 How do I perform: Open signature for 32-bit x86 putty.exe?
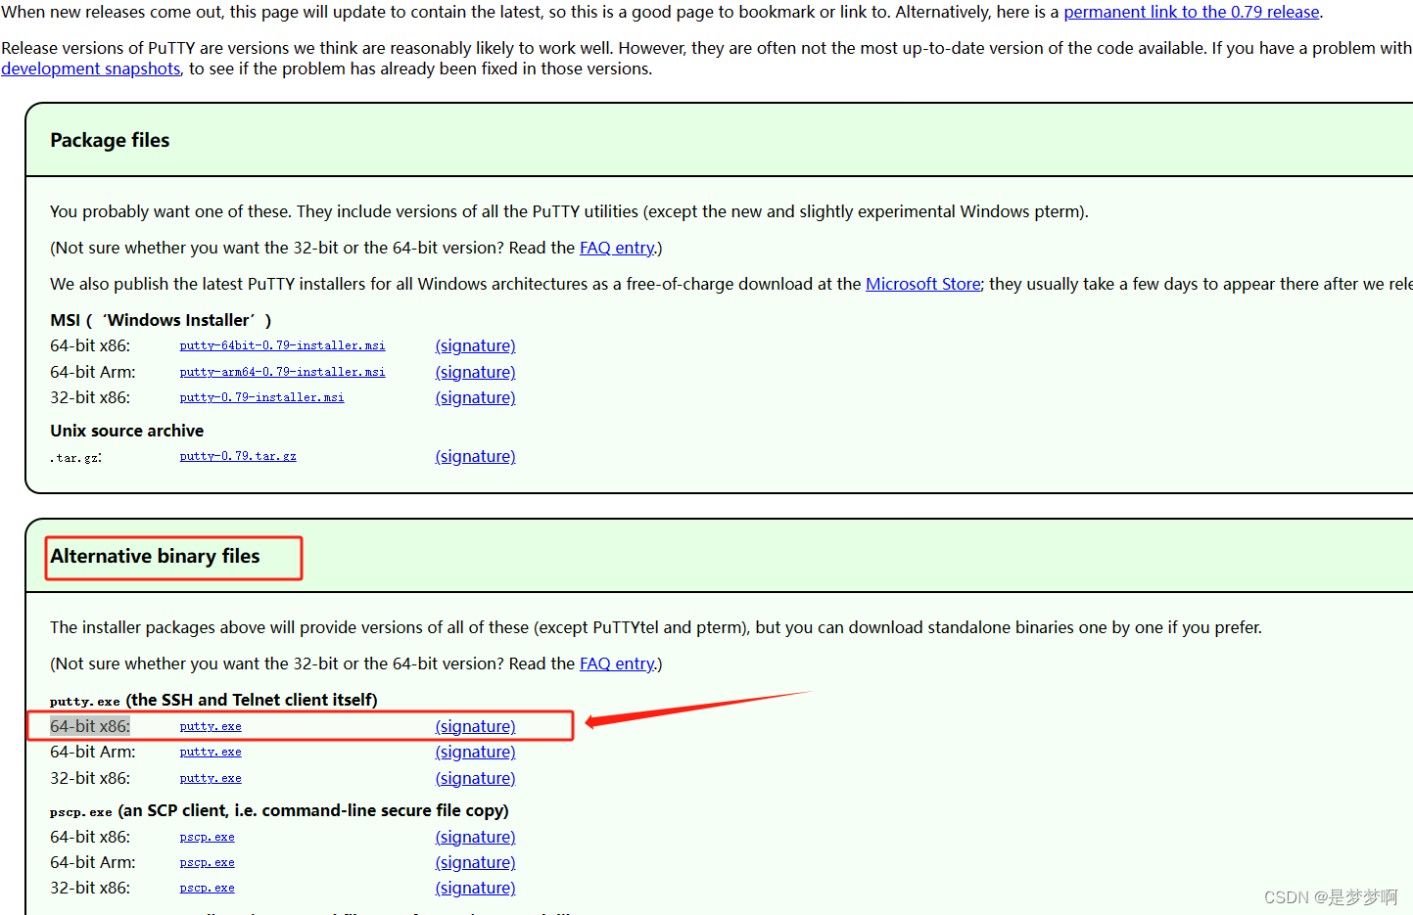click(475, 778)
